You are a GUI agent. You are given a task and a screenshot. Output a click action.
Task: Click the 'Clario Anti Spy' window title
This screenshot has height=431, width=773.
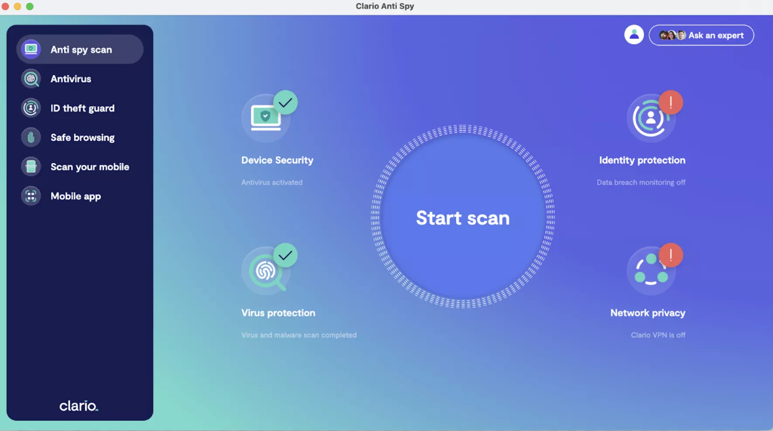[385, 6]
